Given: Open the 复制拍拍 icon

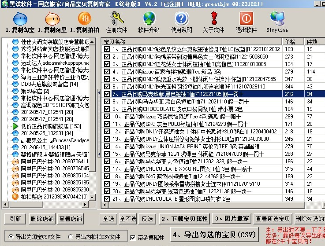Looking at the screenshot, I should click(85, 18).
